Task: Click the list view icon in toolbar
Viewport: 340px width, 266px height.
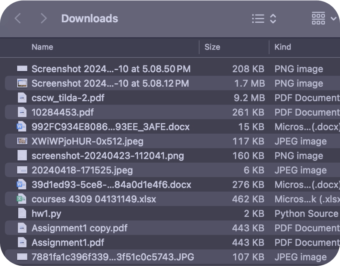Action: coord(258,19)
